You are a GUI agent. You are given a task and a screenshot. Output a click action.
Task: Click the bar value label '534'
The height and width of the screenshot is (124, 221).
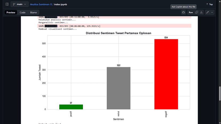(166, 38)
